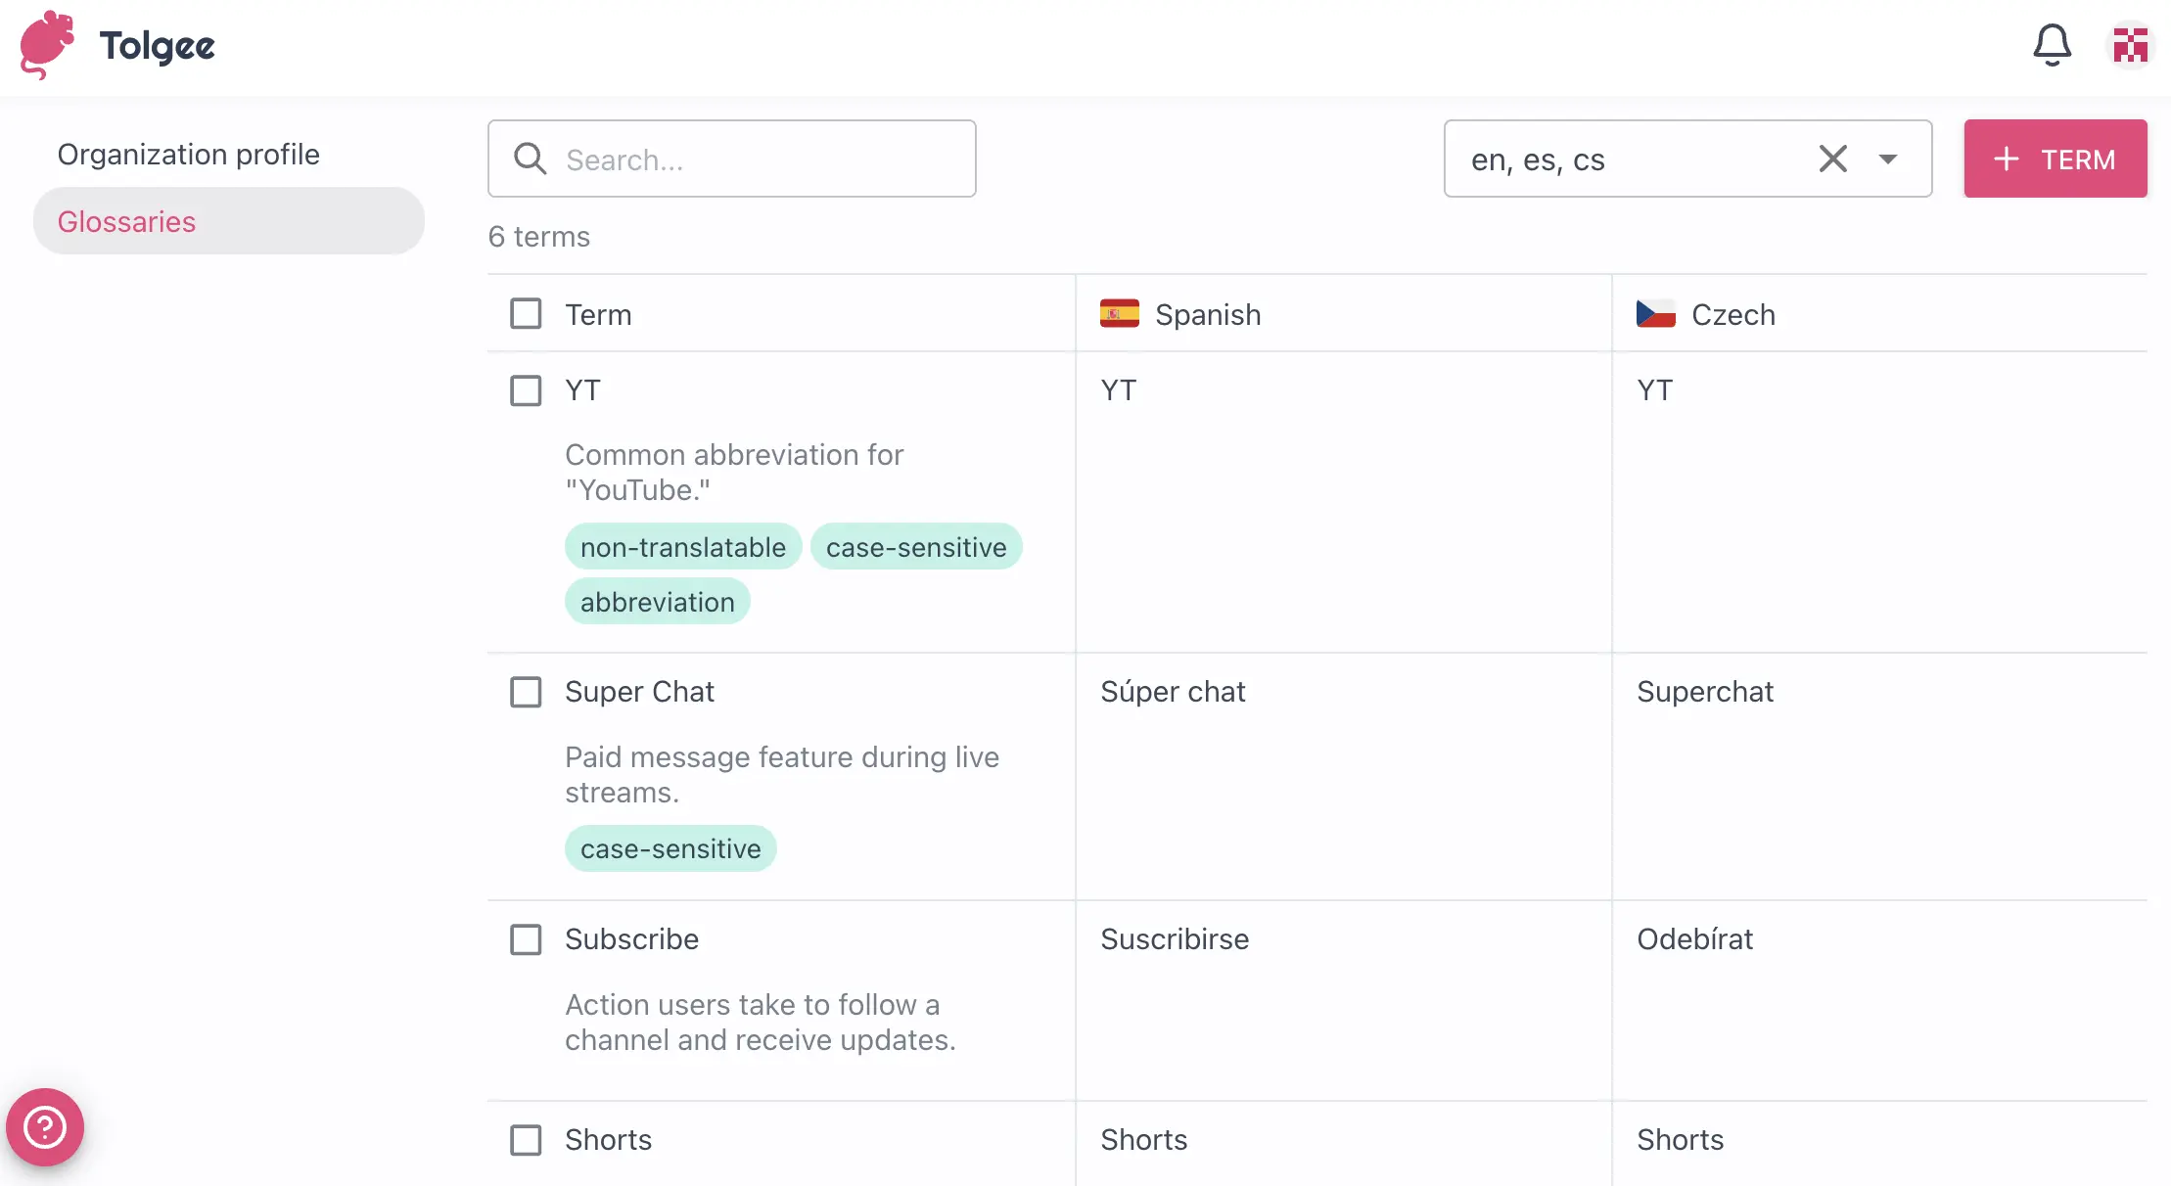This screenshot has height=1186, width=2171.
Task: Open the Organization profile section
Action: (188, 155)
